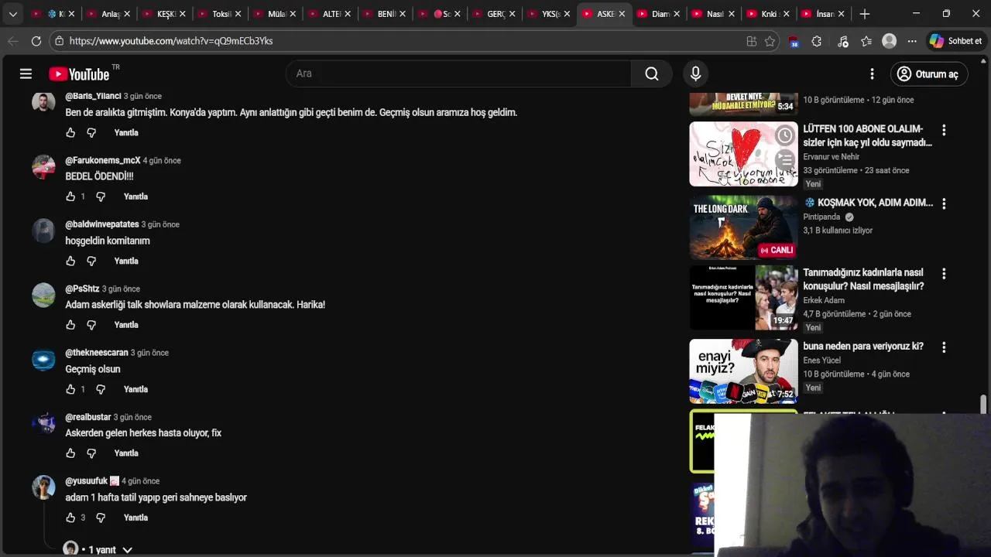Like @thekneescaran's Geçmiş olsun comment

click(x=70, y=389)
